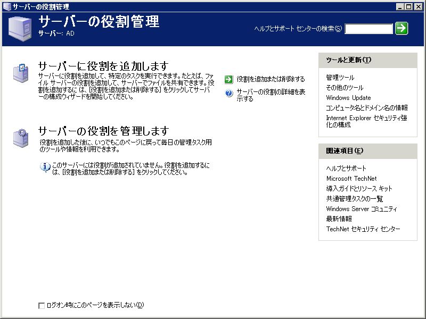
Task: Open Internet Explorer セキュリティ強化の構成 link
Action: 366,121
